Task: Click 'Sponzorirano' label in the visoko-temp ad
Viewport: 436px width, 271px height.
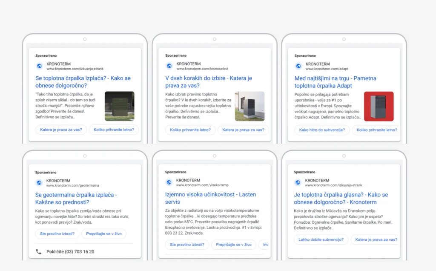Action: point(175,172)
